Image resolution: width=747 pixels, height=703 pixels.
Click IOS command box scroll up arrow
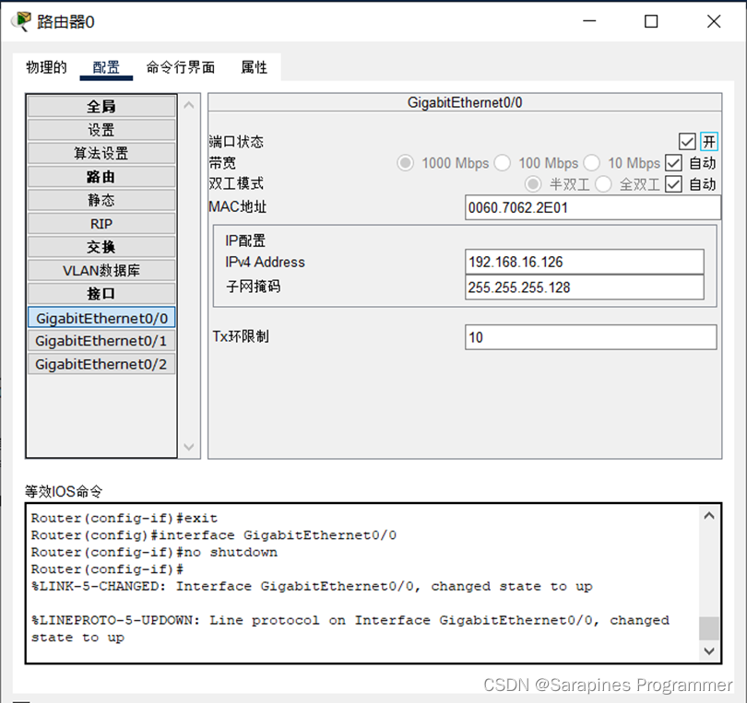click(x=709, y=515)
